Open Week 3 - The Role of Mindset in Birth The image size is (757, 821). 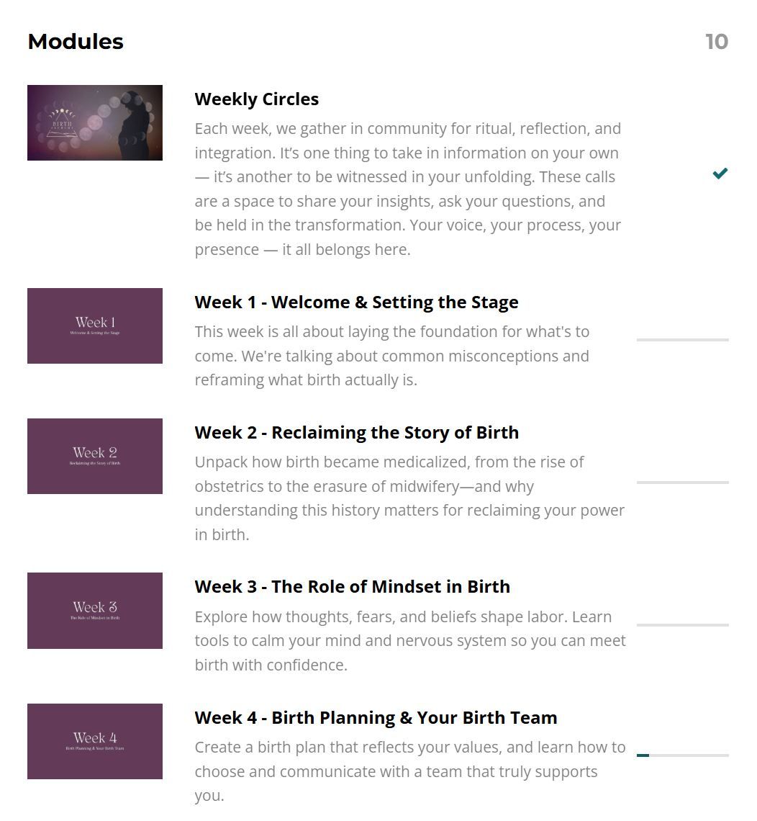pos(352,587)
